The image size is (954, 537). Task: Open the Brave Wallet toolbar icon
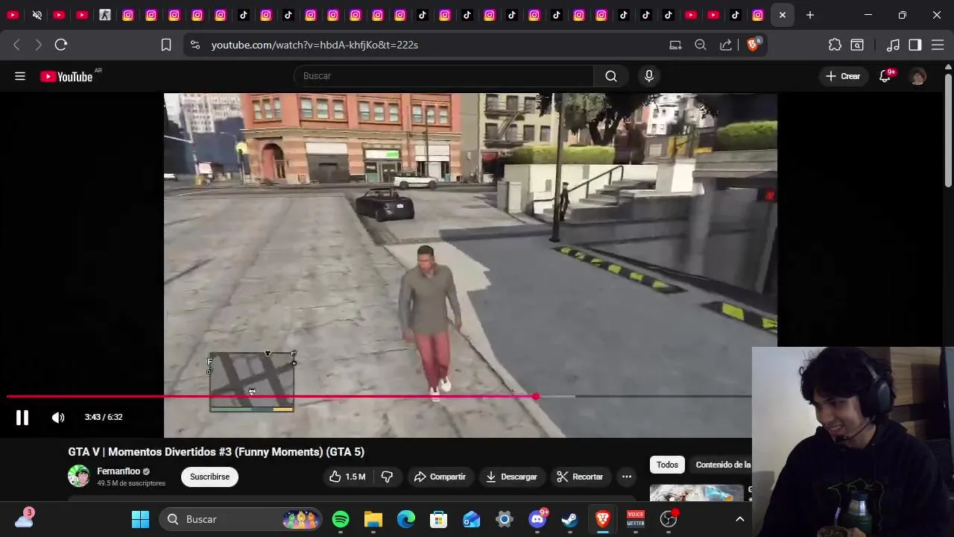pos(857,45)
